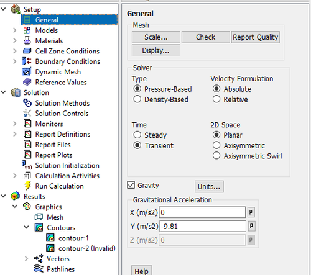311x275 pixels.
Task: Click the Display... mesh button
Action: click(156, 50)
